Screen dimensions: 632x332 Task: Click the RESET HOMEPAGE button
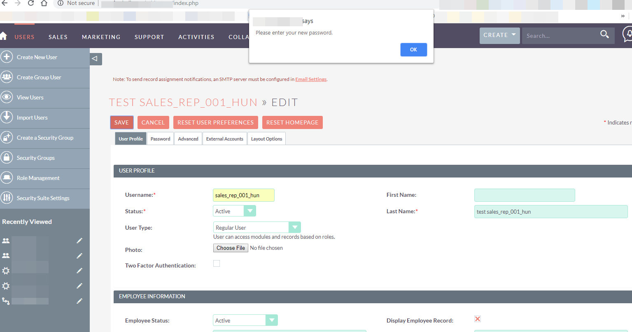[292, 122]
